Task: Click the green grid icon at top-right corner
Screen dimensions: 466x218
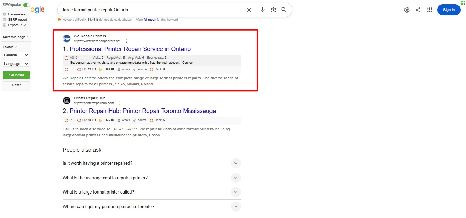Action: [463, 3]
